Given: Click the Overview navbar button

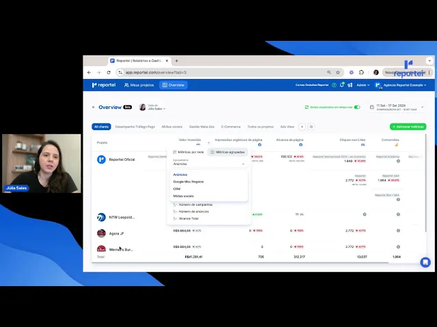Looking at the screenshot, I should (x=173, y=85).
